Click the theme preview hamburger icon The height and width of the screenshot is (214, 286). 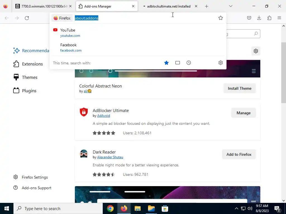click(x=254, y=71)
